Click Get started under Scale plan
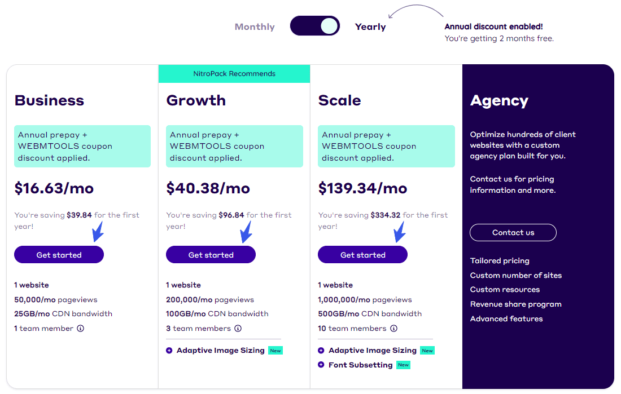Screen dimensions: 621x394 [x=362, y=255]
